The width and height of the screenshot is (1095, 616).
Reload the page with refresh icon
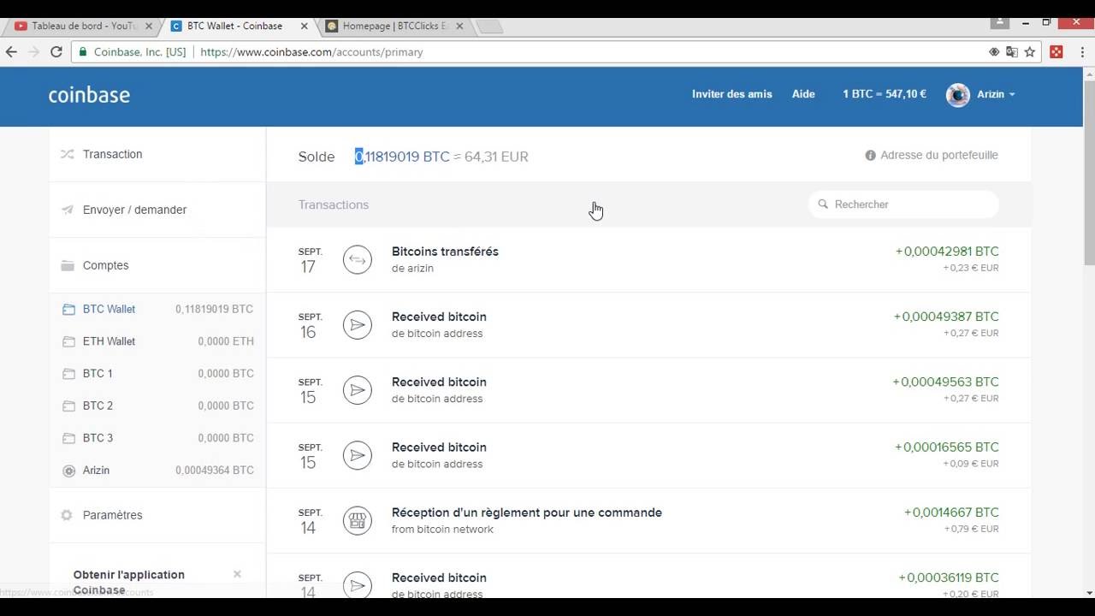pos(56,52)
